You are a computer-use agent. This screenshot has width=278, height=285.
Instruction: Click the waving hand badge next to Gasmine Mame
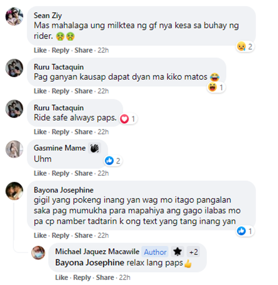[95, 148]
